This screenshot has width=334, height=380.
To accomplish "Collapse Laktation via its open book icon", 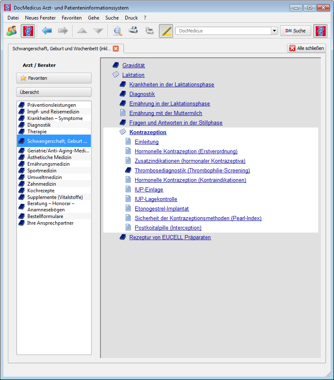I will pyautogui.click(x=116, y=75).
